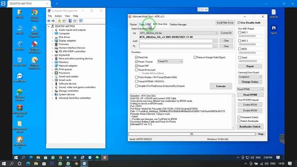Screen dimensions: 297x167
Task: Enable Relock Bootloader checkbox
Action: coord(239,121)
